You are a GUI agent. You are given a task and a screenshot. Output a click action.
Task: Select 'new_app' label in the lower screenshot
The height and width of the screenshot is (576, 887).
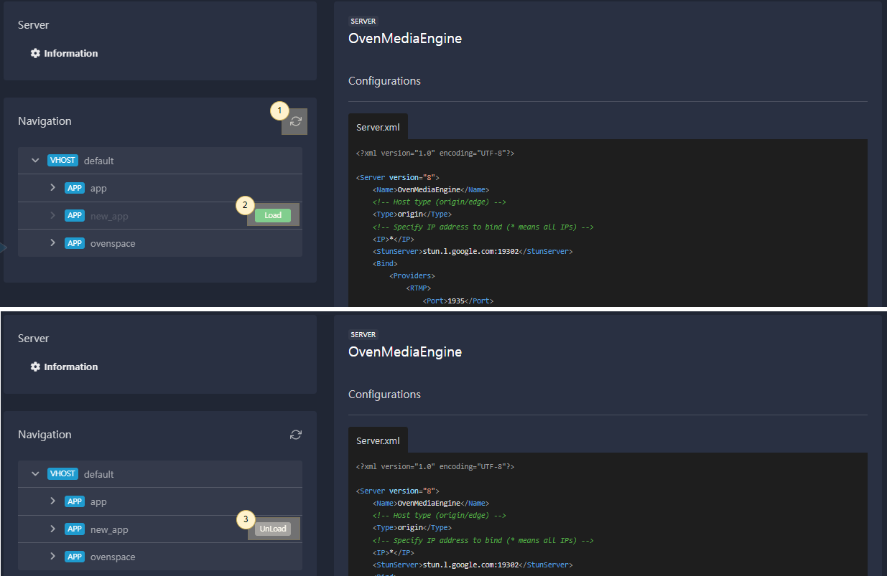click(x=109, y=529)
